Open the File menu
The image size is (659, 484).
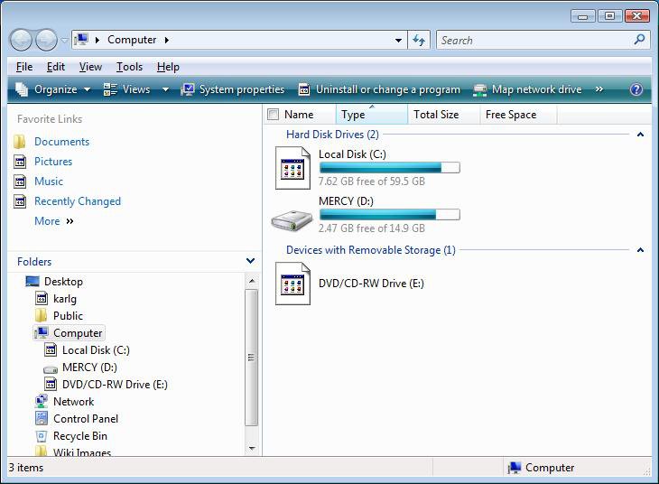pyautogui.click(x=24, y=67)
